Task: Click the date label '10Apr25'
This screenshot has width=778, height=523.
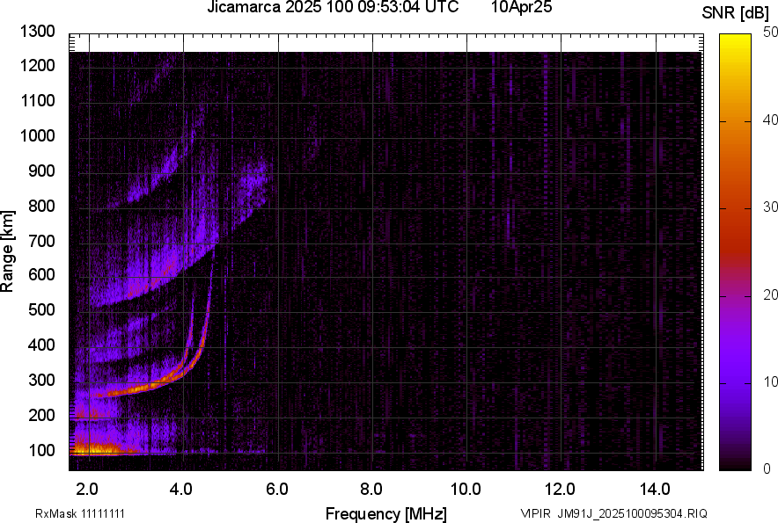Action: [522, 7]
